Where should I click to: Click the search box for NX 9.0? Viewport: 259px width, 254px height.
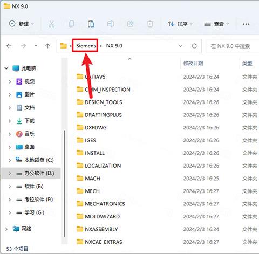pos(233,46)
